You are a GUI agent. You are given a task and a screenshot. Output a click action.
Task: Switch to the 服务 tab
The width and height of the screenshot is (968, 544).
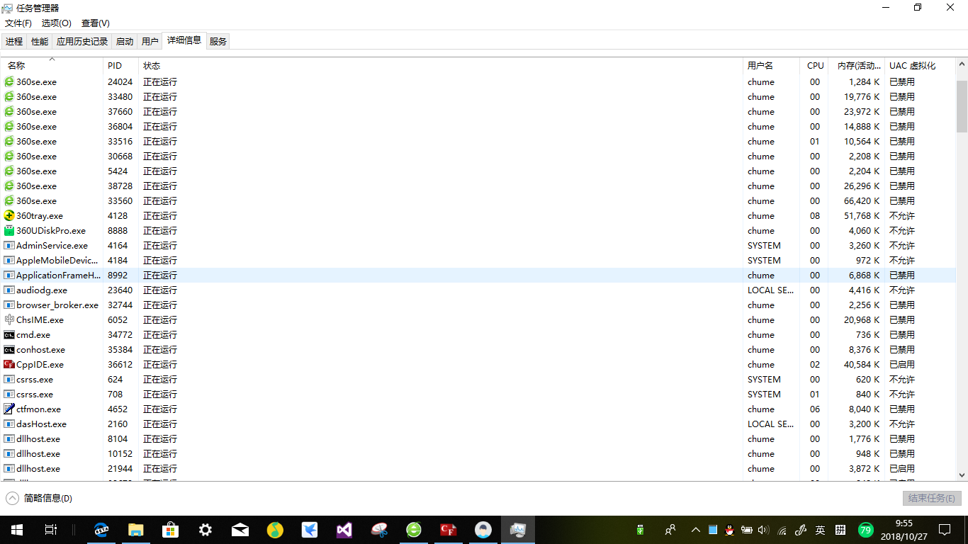point(218,42)
